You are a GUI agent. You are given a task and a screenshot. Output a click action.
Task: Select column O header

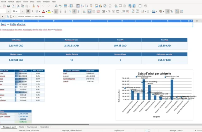pos(197,21)
